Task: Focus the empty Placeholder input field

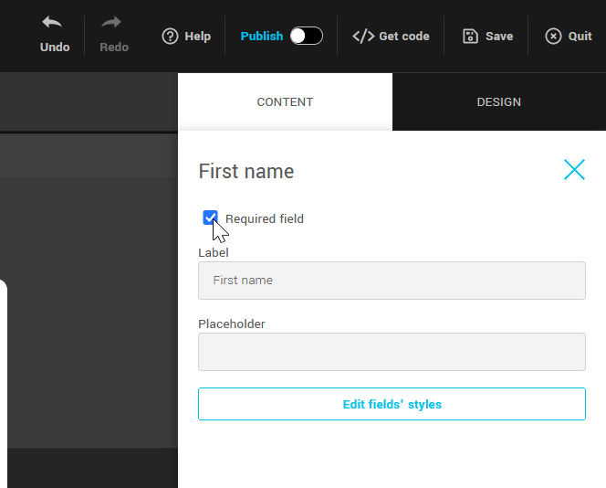Action: [392, 352]
